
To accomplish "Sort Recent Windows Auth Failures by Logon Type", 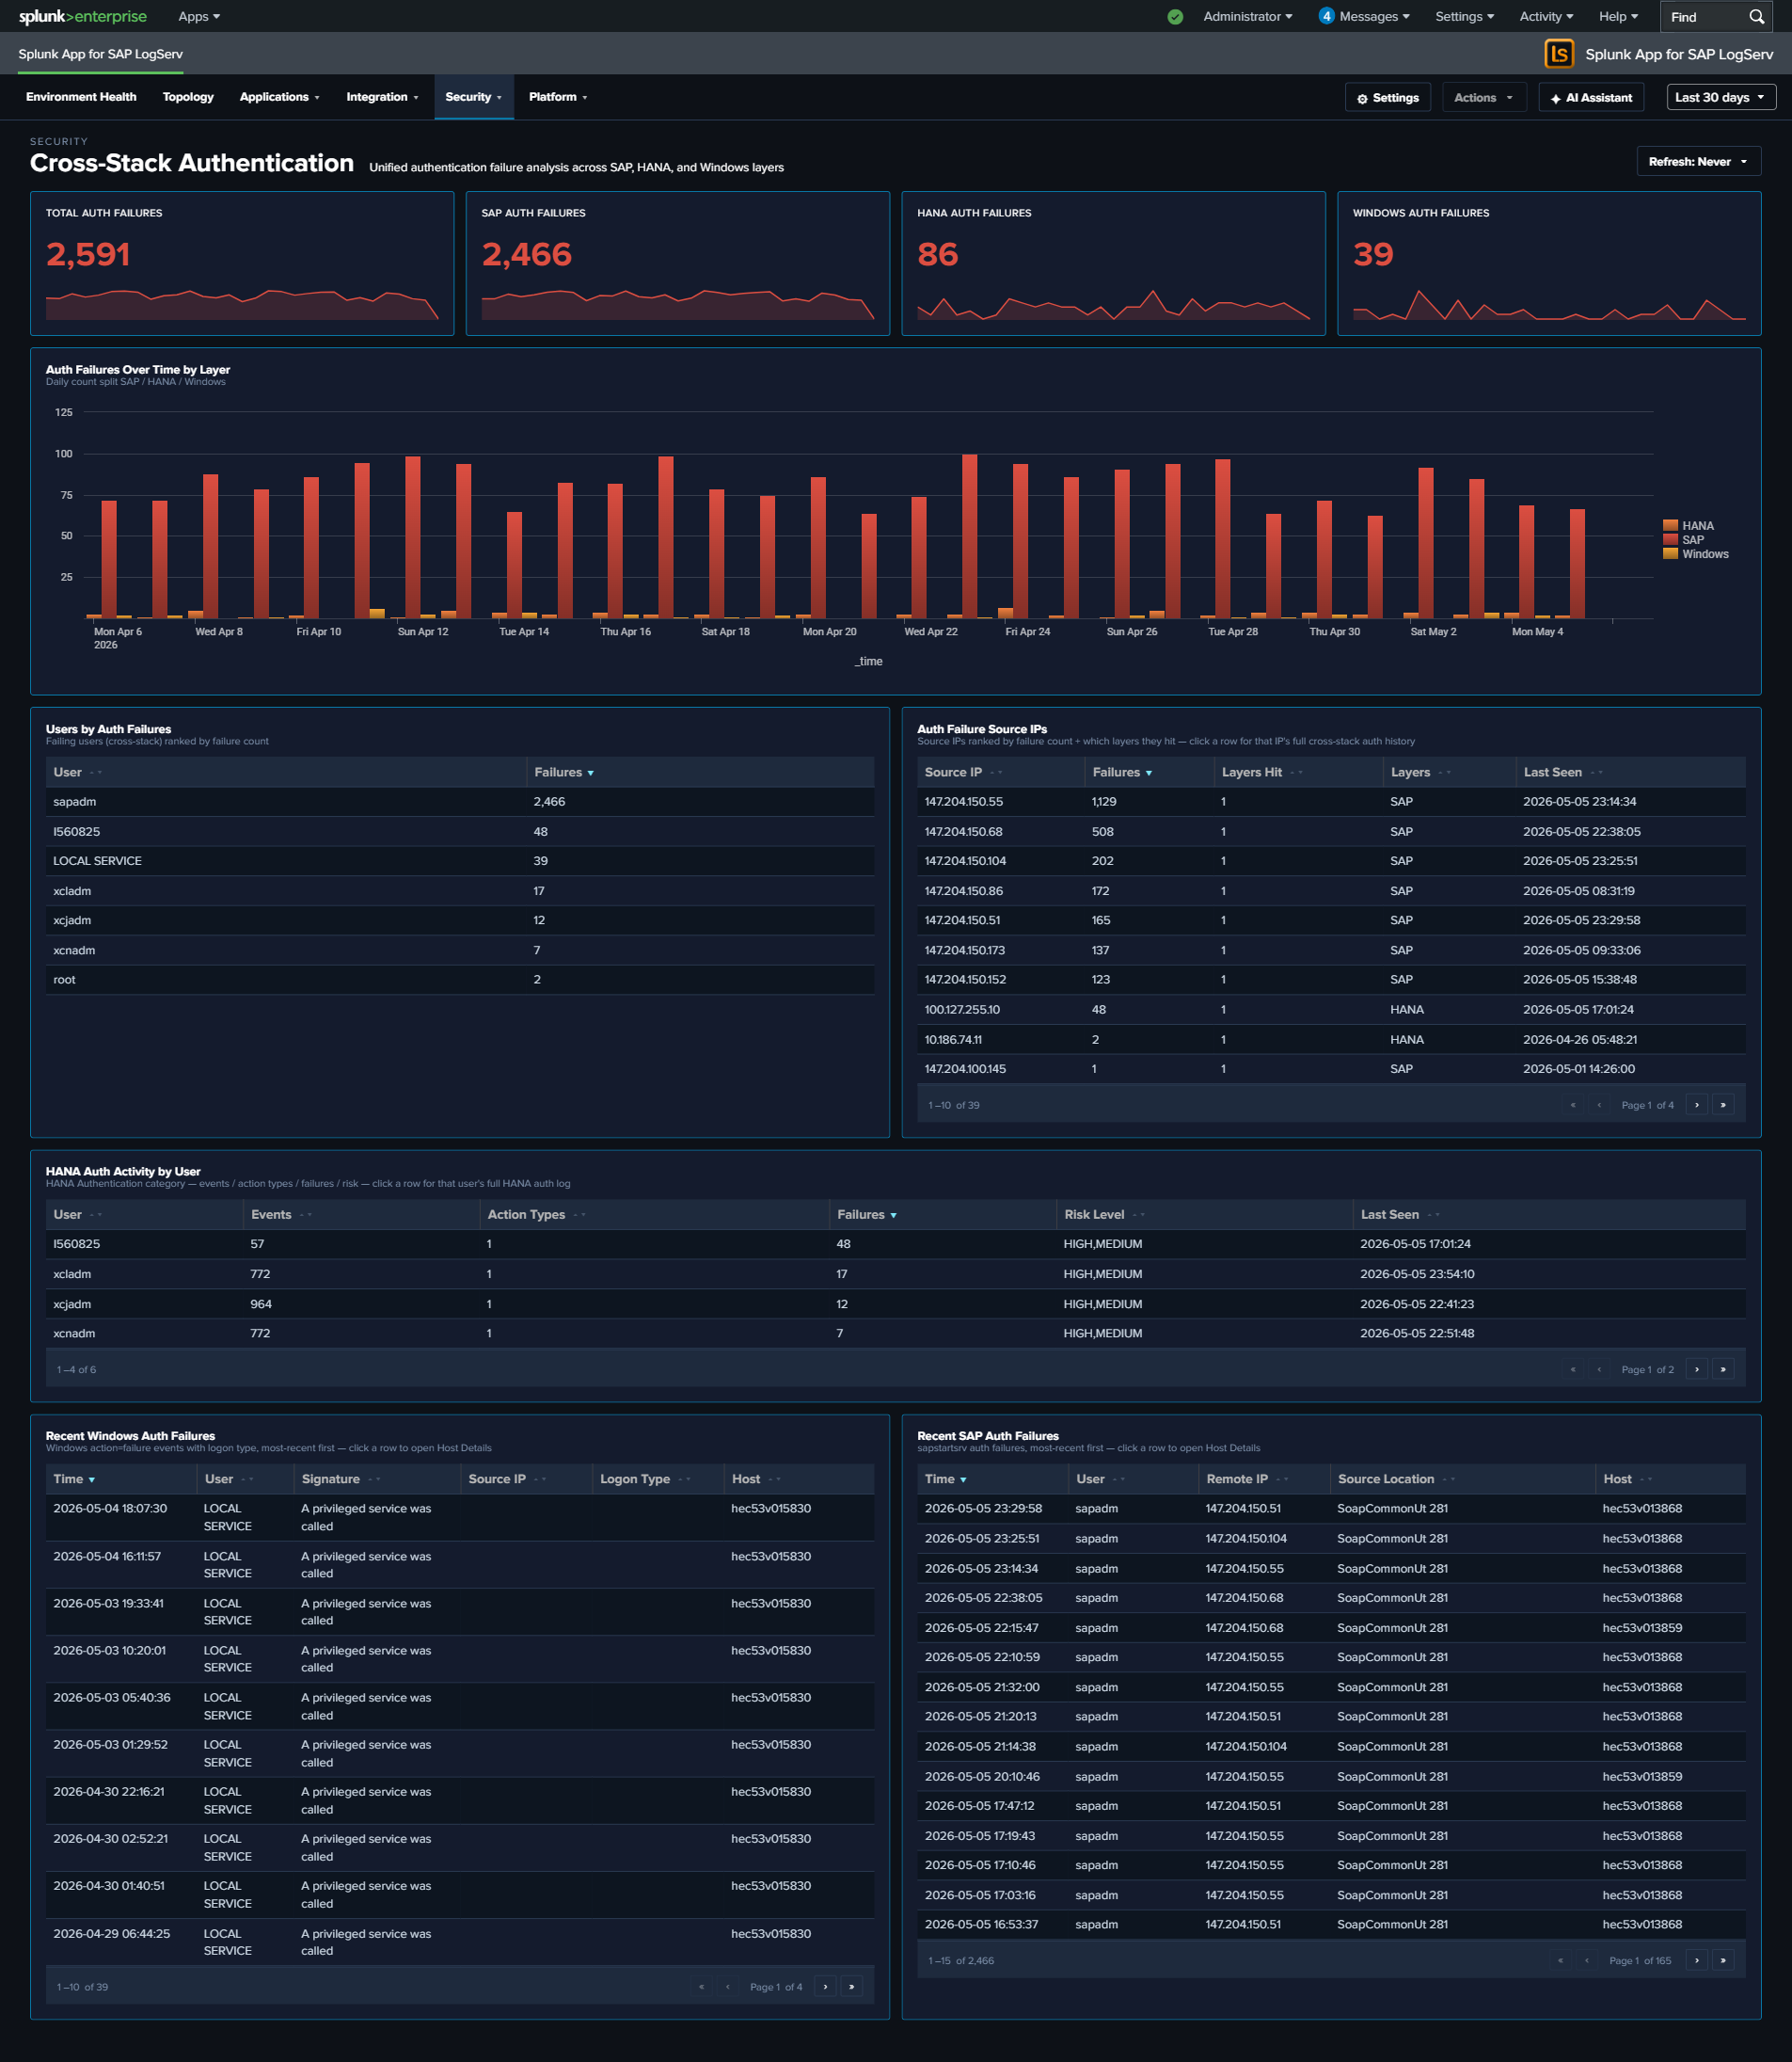I will tap(644, 1479).
